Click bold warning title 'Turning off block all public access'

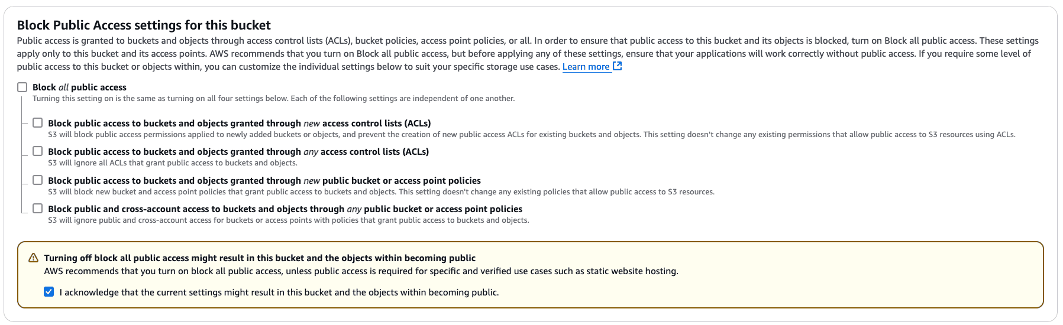pos(260,258)
